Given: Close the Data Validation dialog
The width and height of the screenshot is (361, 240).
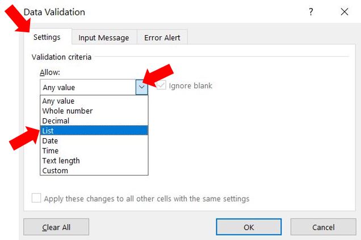Looking at the screenshot, I should [344, 11].
